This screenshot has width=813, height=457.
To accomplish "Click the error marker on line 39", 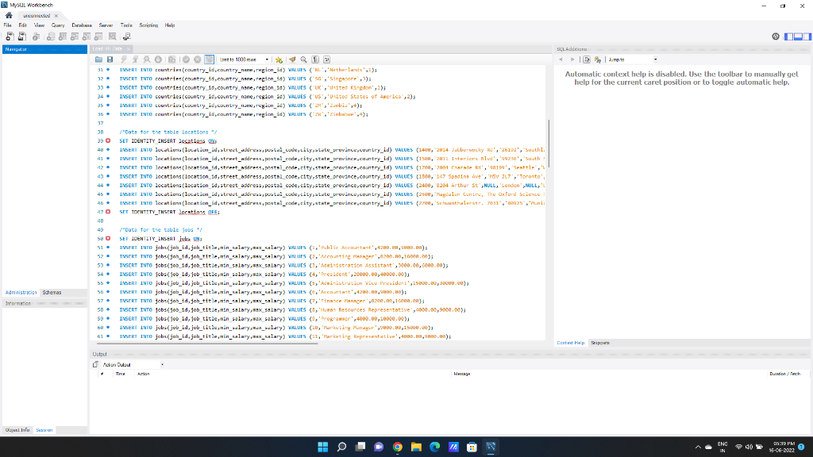I will [107, 140].
